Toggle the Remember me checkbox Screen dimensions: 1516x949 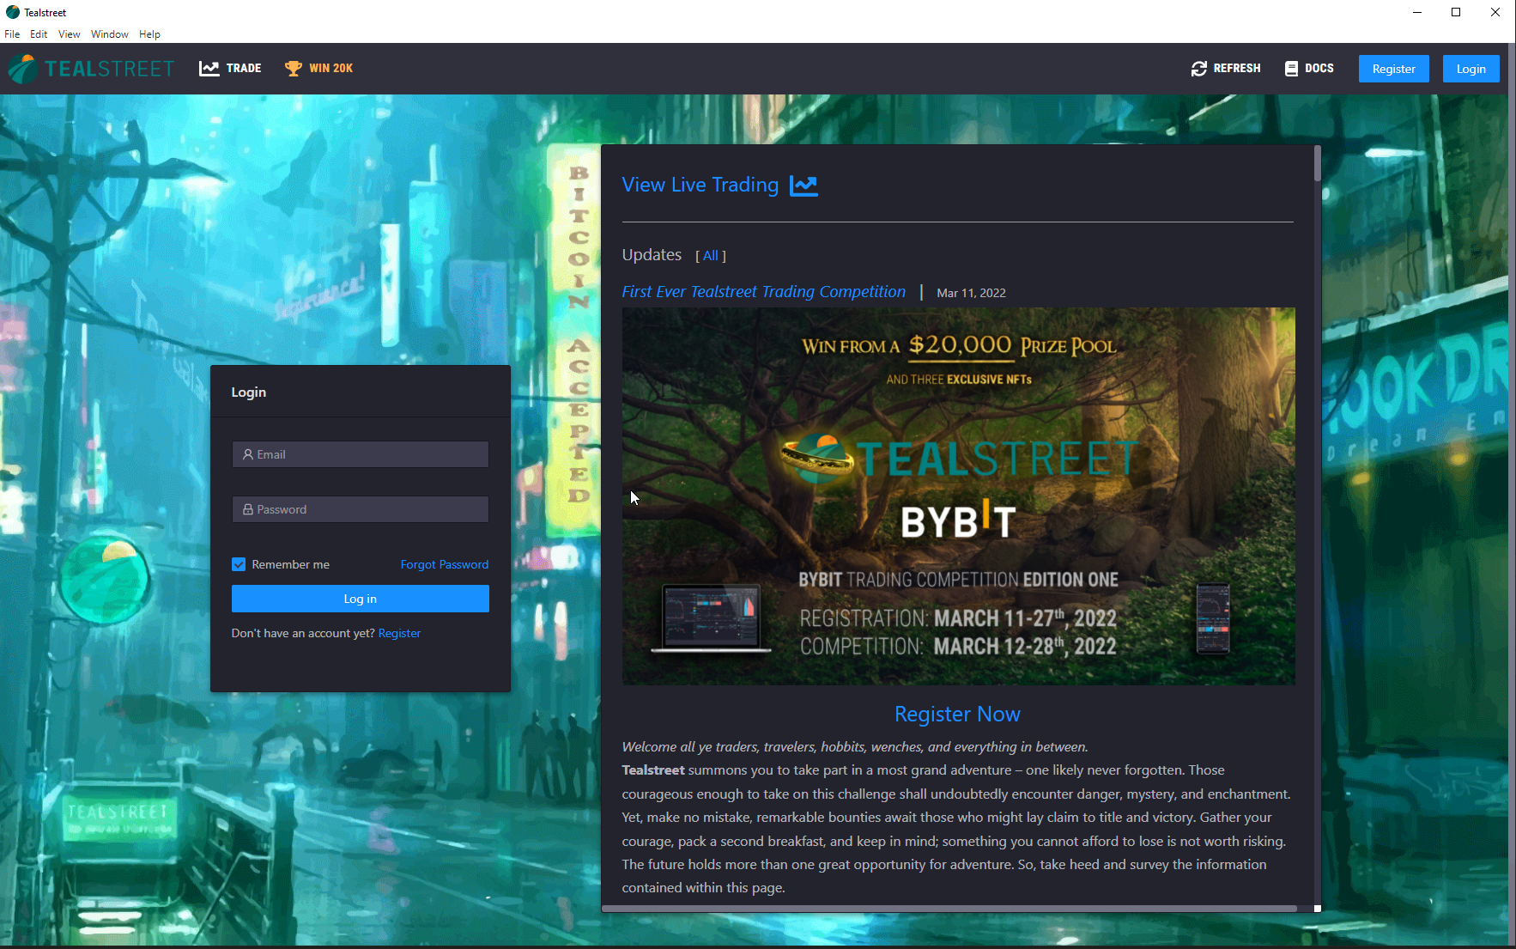[x=239, y=564]
